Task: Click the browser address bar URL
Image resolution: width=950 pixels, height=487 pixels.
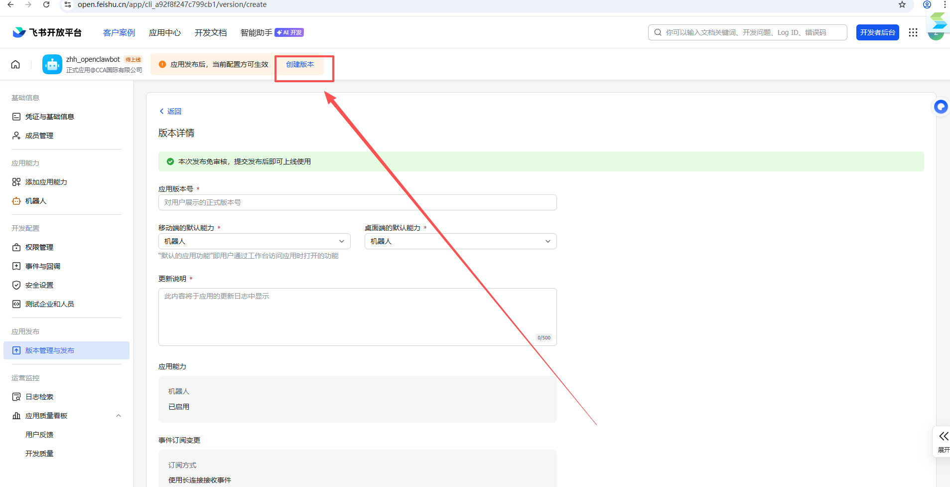Action: pos(172,4)
